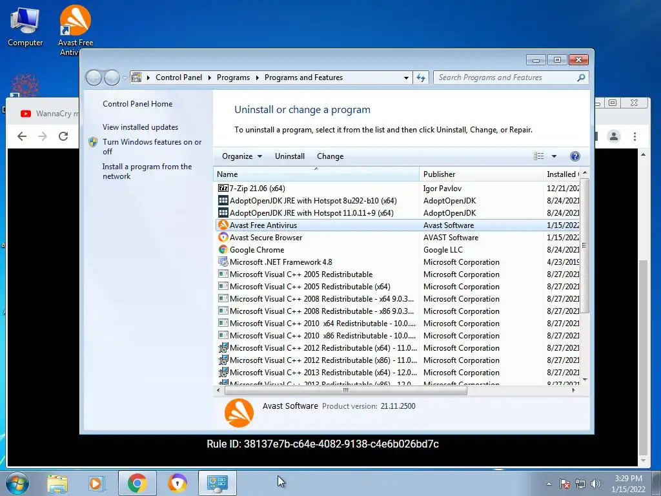This screenshot has width=661, height=496.
Task: Click the refresh button beside address bar
Action: point(421,77)
